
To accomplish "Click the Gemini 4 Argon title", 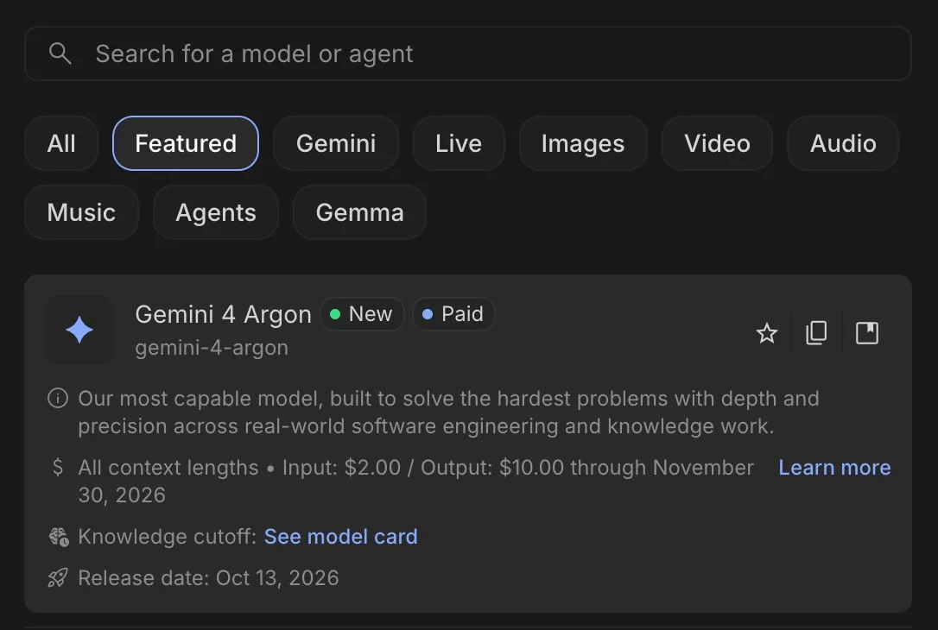I will coord(223,314).
